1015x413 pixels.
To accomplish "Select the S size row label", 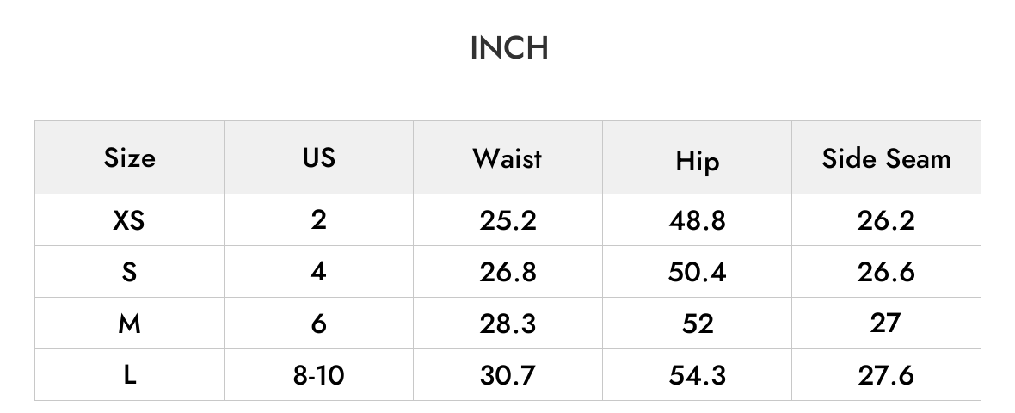I will tap(130, 272).
